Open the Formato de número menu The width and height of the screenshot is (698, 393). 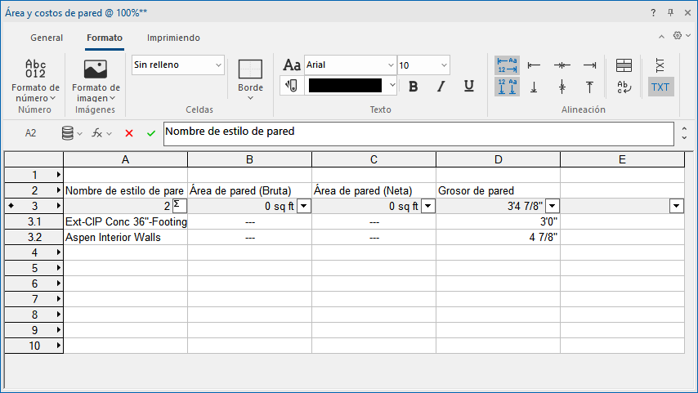35,80
